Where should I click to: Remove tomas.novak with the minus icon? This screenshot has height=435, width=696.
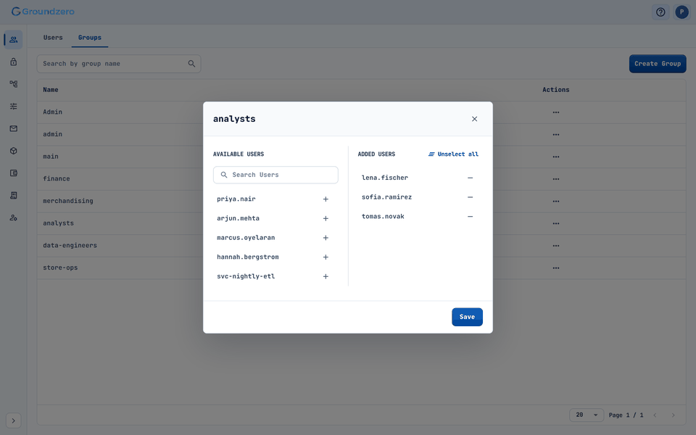(x=470, y=216)
